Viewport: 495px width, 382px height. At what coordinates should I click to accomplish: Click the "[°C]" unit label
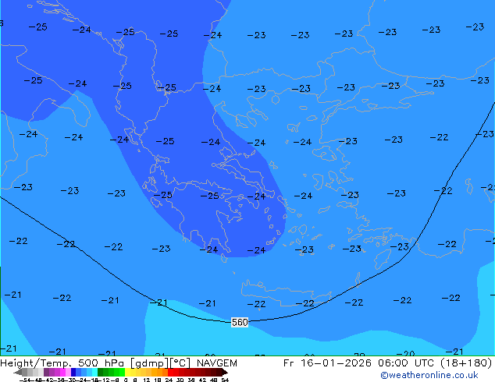(180, 363)
